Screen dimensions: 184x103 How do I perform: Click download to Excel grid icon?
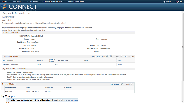pyautogui.click(x=111, y=56)
